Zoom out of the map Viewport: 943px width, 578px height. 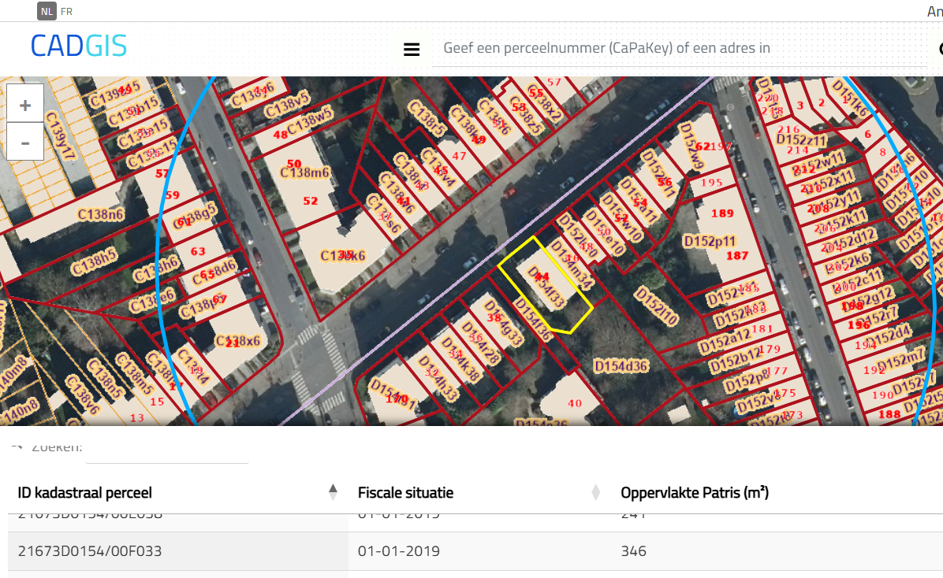coord(25,143)
